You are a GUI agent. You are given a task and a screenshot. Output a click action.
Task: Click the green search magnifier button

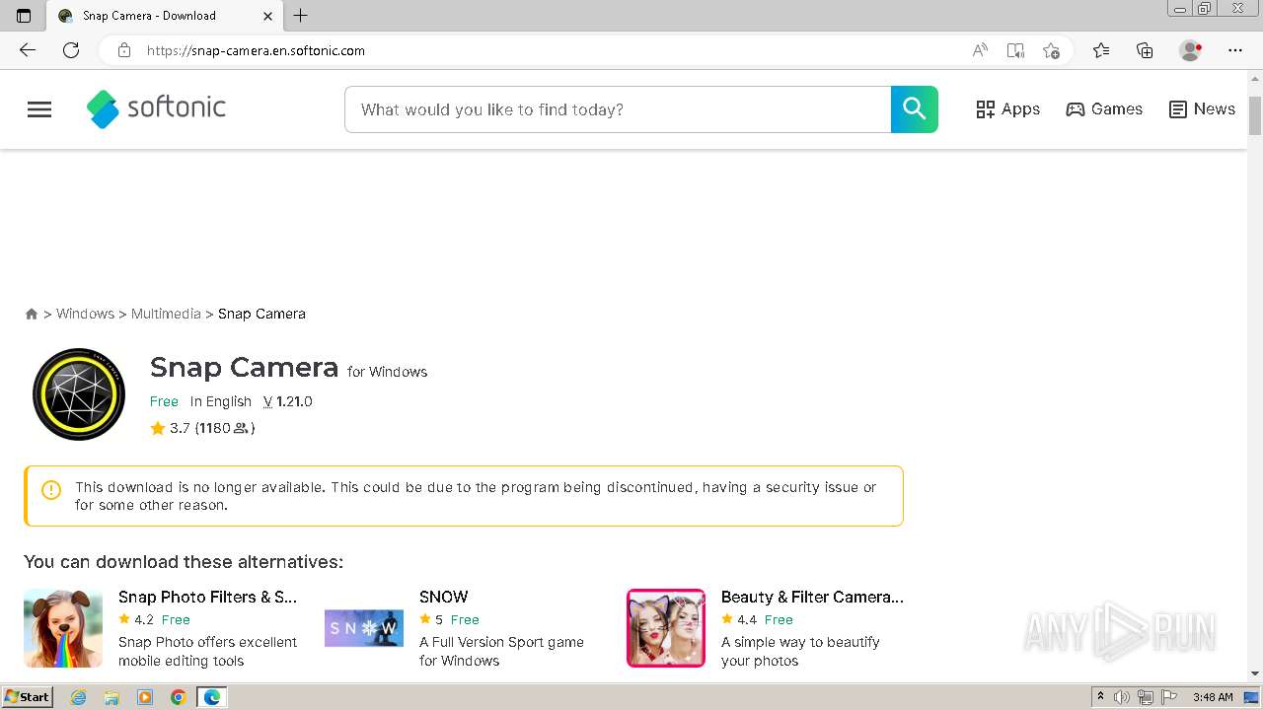click(914, 109)
